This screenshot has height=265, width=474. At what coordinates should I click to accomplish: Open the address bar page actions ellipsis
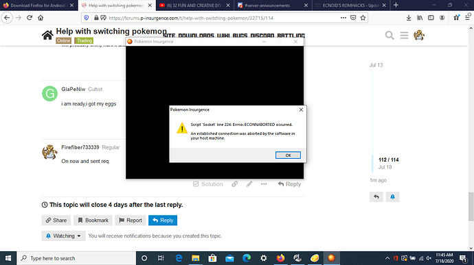[343, 18]
